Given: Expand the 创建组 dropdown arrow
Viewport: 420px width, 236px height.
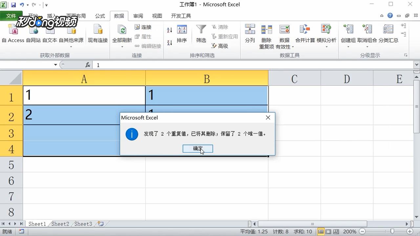Looking at the screenshot, I should coord(348,47).
